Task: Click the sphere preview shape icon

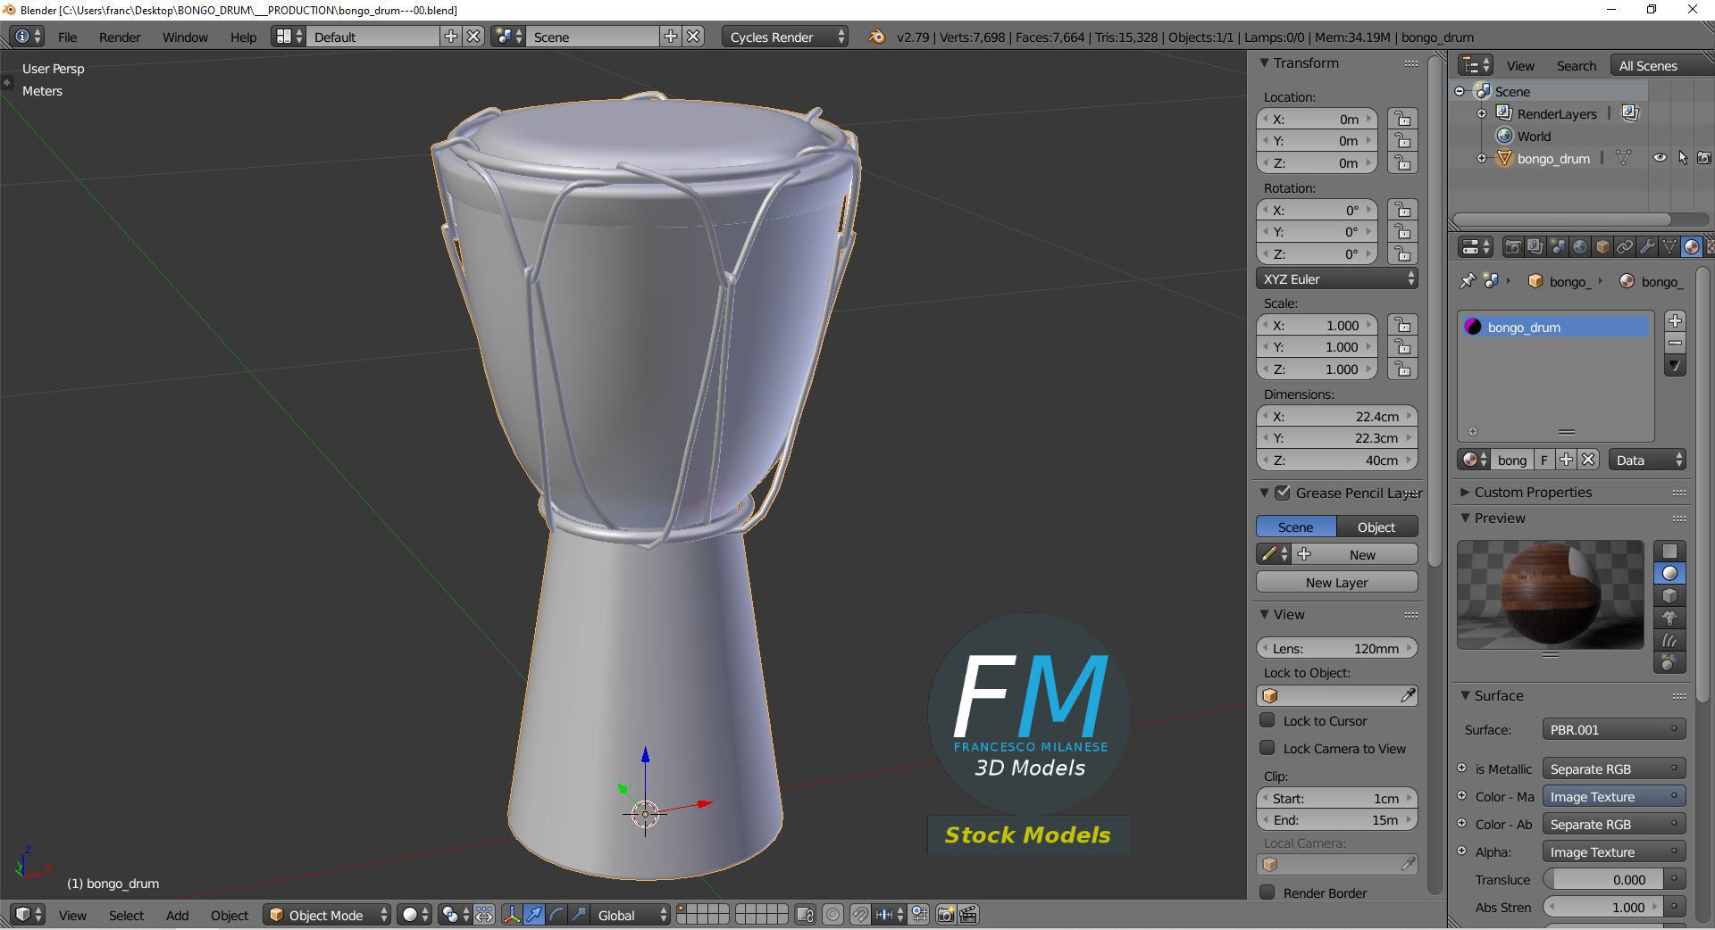Action: click(1669, 573)
